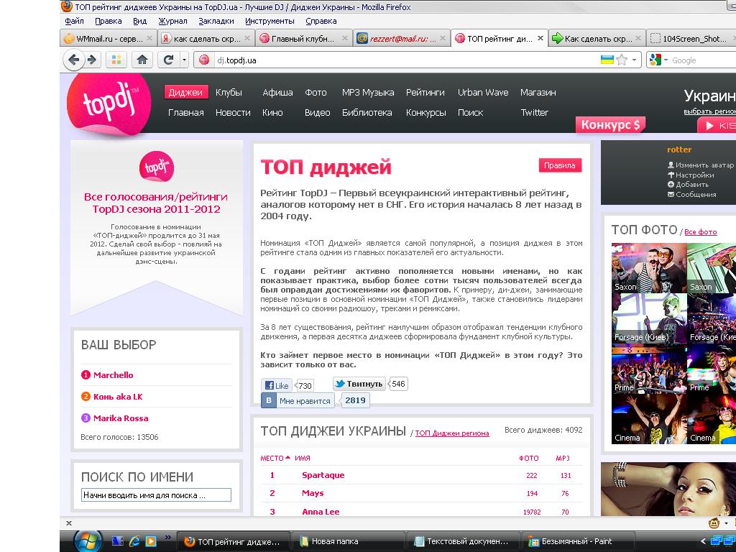This screenshot has height=552, width=736.
Task: Click the plus icon beside Добавить
Action: coord(671,185)
